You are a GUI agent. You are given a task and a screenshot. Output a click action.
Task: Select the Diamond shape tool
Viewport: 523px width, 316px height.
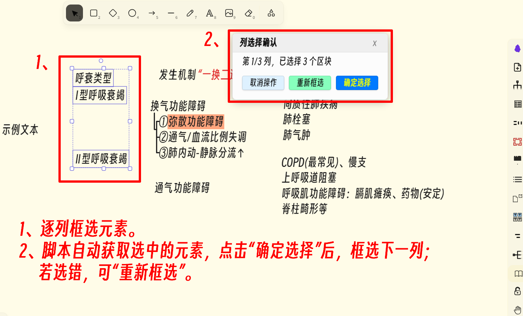tap(113, 13)
